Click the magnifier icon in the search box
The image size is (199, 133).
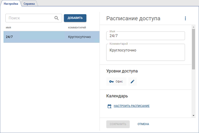click(56, 18)
